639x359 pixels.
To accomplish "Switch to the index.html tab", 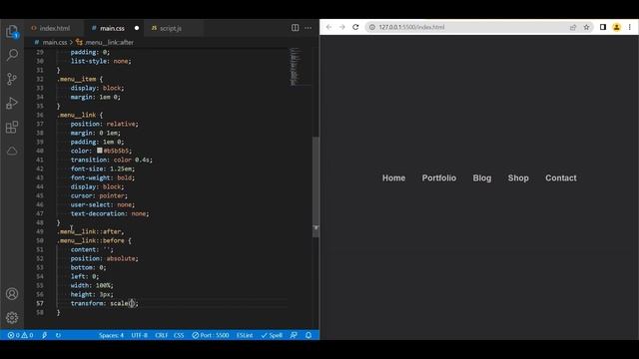I will click(x=55, y=28).
